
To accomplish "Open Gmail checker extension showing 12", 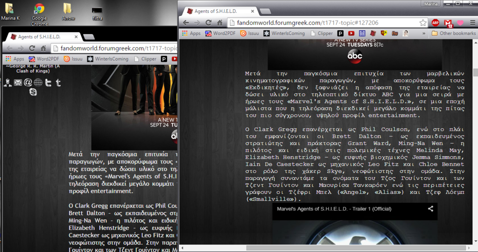I will (x=448, y=23).
